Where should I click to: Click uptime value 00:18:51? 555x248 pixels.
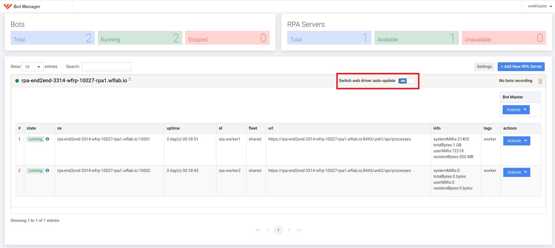[182, 139]
